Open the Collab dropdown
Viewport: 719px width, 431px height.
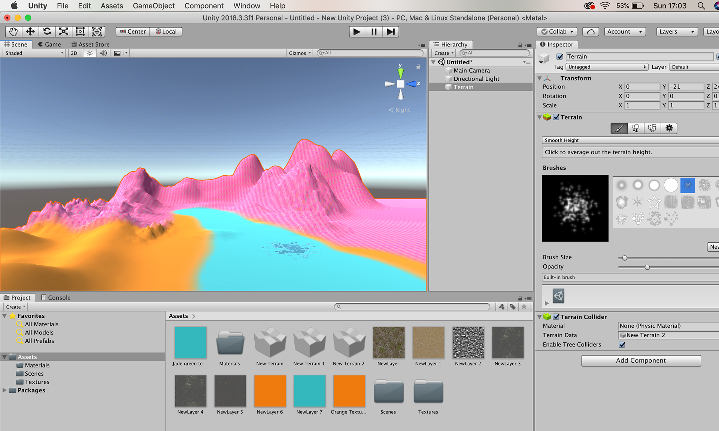point(557,32)
